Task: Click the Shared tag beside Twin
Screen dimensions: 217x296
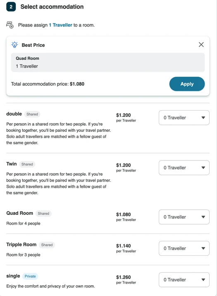Action: [27, 164]
